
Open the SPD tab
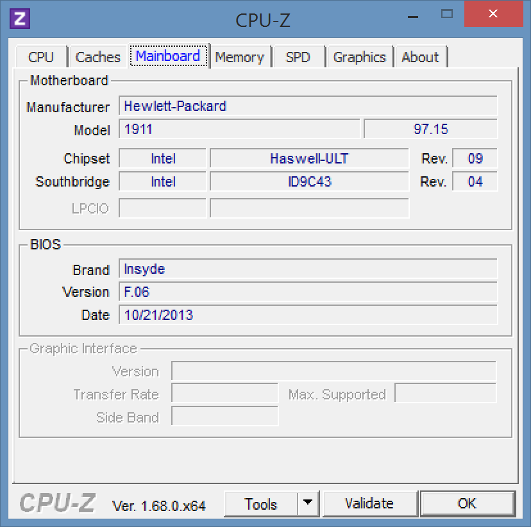[298, 57]
